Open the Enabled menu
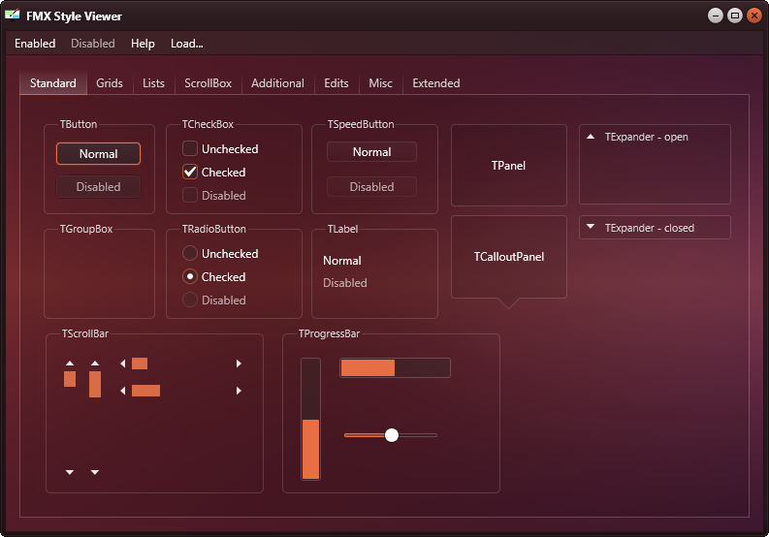The width and height of the screenshot is (769, 537). coord(35,44)
